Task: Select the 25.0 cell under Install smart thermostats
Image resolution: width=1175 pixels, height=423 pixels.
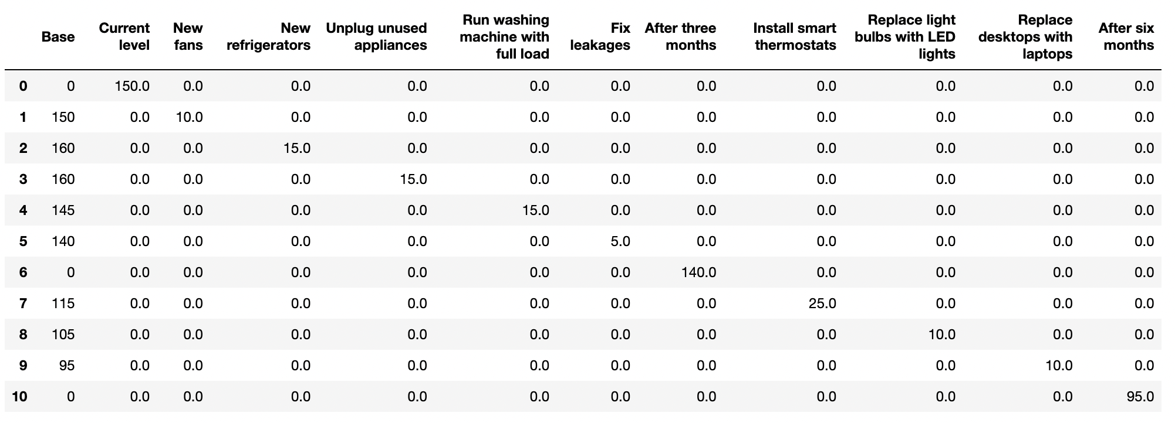Action: pos(822,304)
